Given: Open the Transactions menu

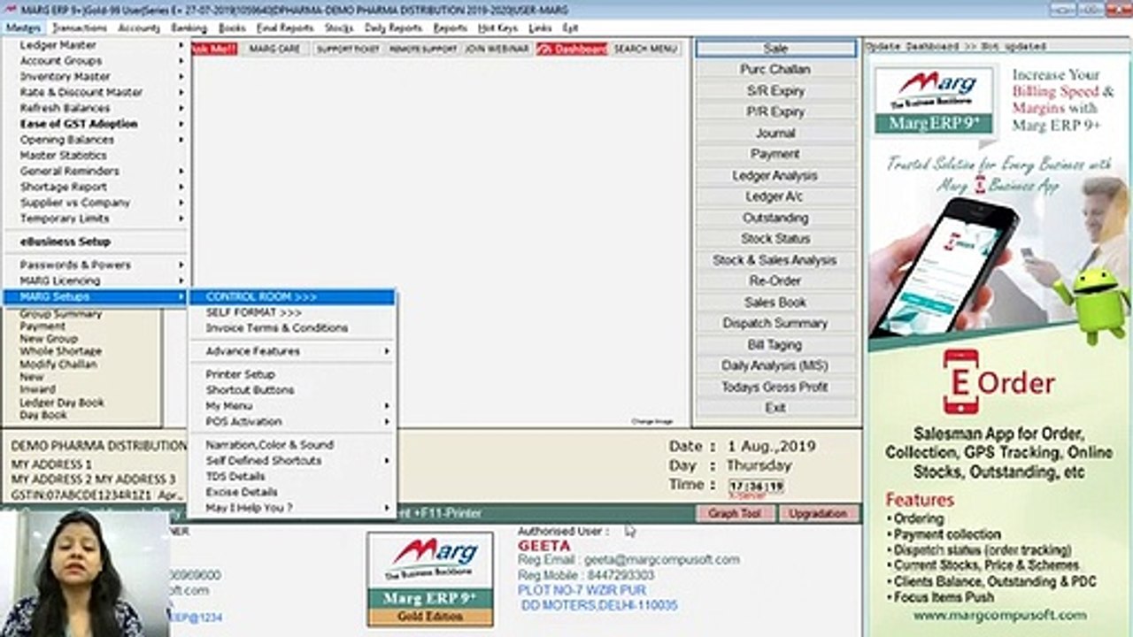Looking at the screenshot, I should coord(79,28).
